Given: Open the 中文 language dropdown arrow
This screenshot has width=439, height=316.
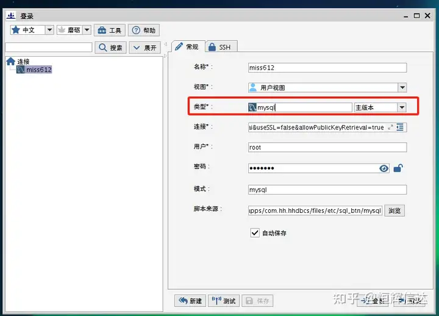Looking at the screenshot, I should tap(49, 30).
